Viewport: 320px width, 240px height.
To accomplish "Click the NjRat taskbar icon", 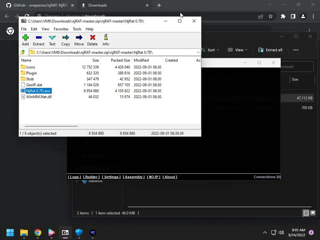I will 92,232.
